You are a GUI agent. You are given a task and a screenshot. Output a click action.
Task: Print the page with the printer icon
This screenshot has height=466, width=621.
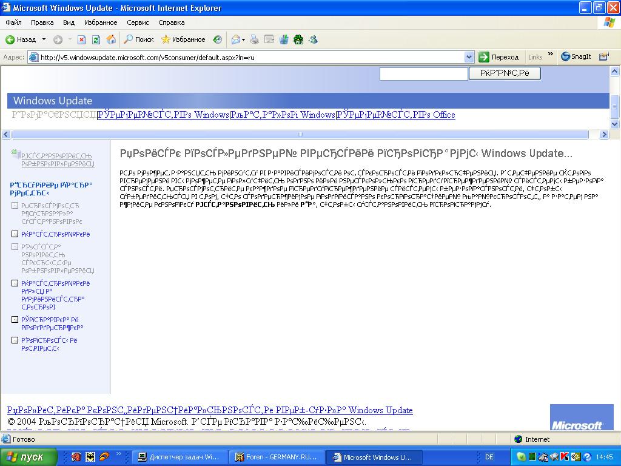pyautogui.click(x=255, y=39)
